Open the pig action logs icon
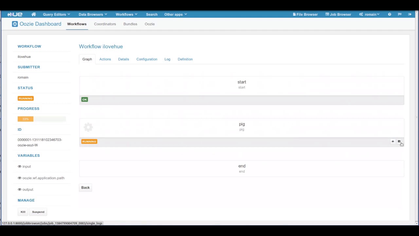The width and height of the screenshot is (419, 236). click(x=399, y=141)
